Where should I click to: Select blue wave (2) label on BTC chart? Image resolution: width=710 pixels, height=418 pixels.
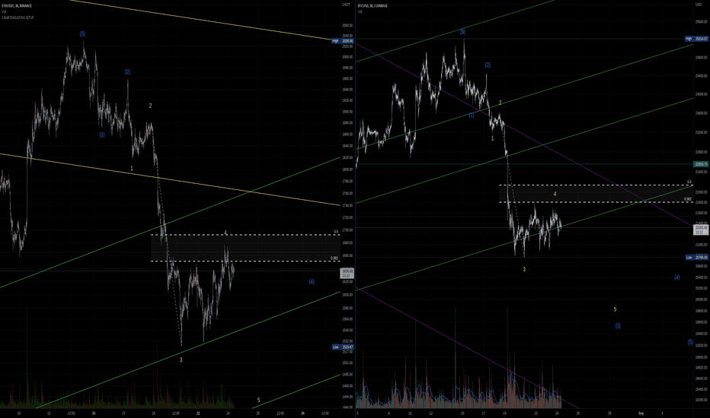(488, 65)
